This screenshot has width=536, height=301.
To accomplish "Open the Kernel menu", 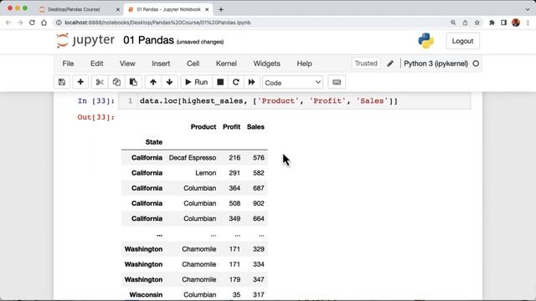I will point(226,64).
